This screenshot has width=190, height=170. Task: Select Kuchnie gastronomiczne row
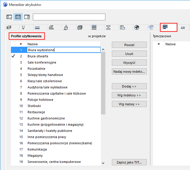[56, 118]
